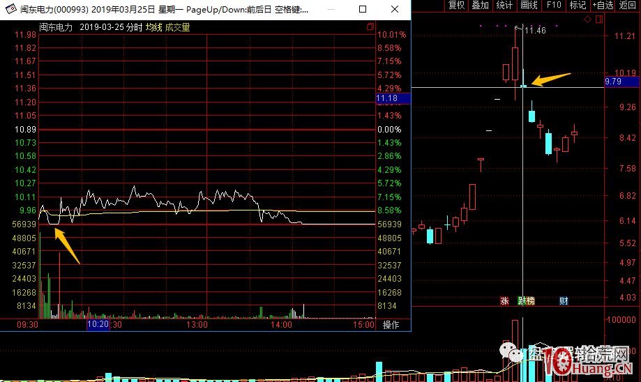Open the 叠加 overlay option
Viewport: 641px width, 382px height.
pos(481,5)
